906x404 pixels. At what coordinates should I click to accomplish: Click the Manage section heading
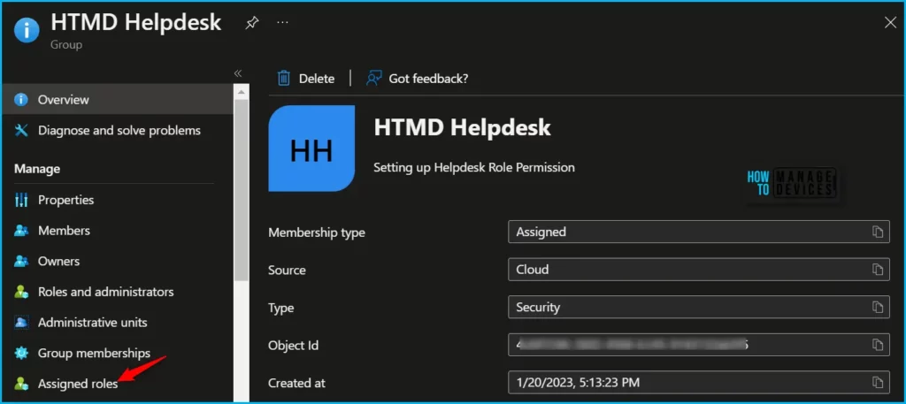pyautogui.click(x=37, y=169)
